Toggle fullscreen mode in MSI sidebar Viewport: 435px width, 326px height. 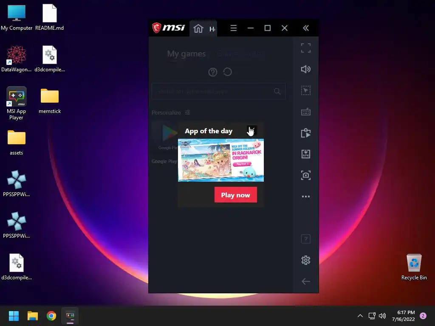(x=306, y=48)
